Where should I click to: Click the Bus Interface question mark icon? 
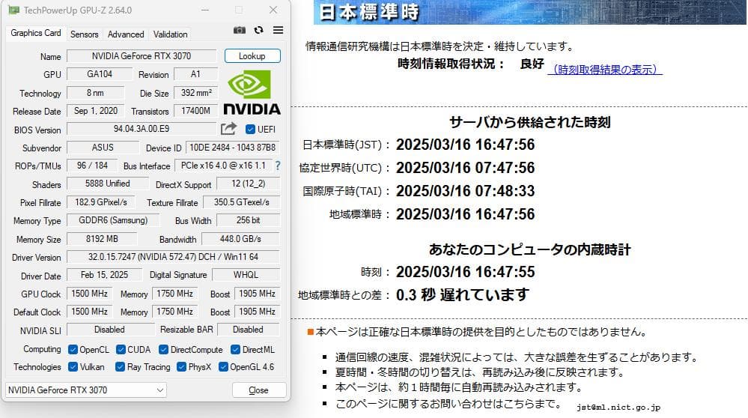click(x=278, y=166)
